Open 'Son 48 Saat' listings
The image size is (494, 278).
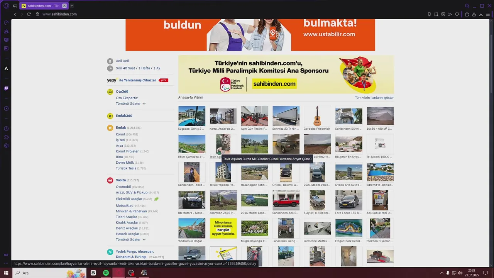point(125,68)
